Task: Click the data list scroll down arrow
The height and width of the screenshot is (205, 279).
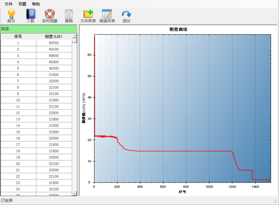Action: [x=75, y=193]
